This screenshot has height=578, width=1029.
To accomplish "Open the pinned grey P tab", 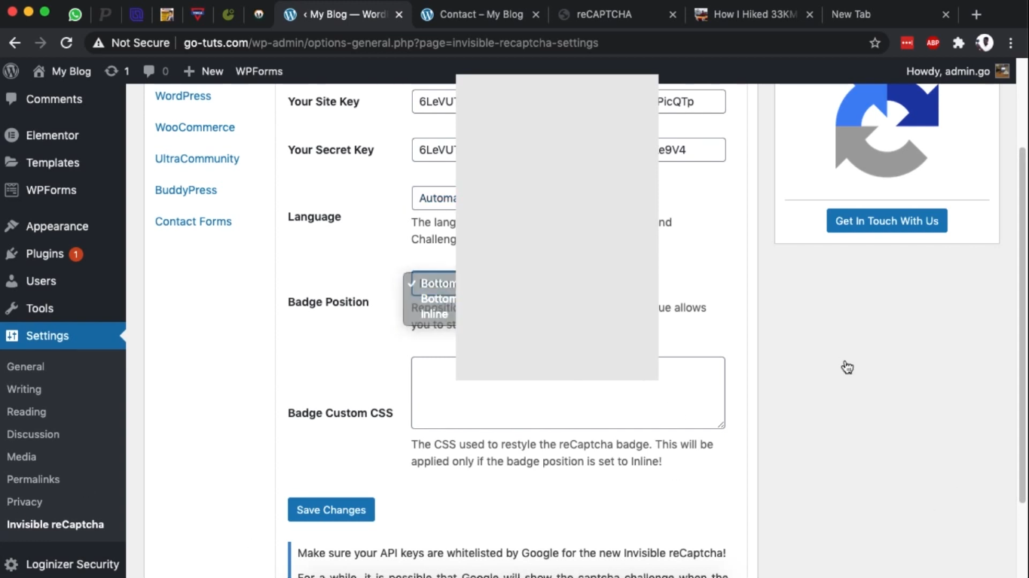I will tap(105, 14).
